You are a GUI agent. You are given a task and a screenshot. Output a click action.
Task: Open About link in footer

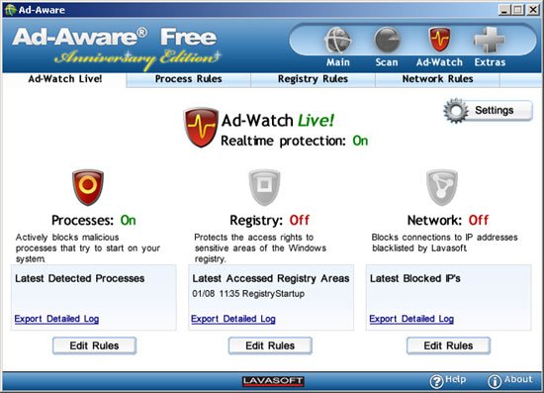tap(518, 379)
